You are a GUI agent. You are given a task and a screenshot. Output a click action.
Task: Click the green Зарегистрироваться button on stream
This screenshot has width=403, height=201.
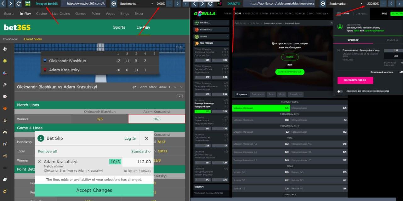tap(290, 72)
